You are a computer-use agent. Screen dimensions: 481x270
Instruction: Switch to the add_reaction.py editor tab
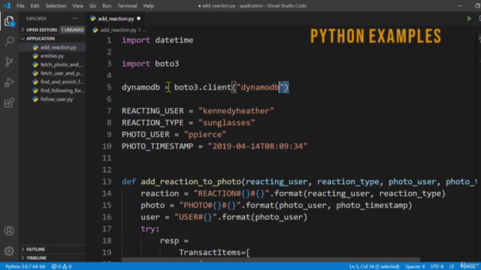point(116,19)
